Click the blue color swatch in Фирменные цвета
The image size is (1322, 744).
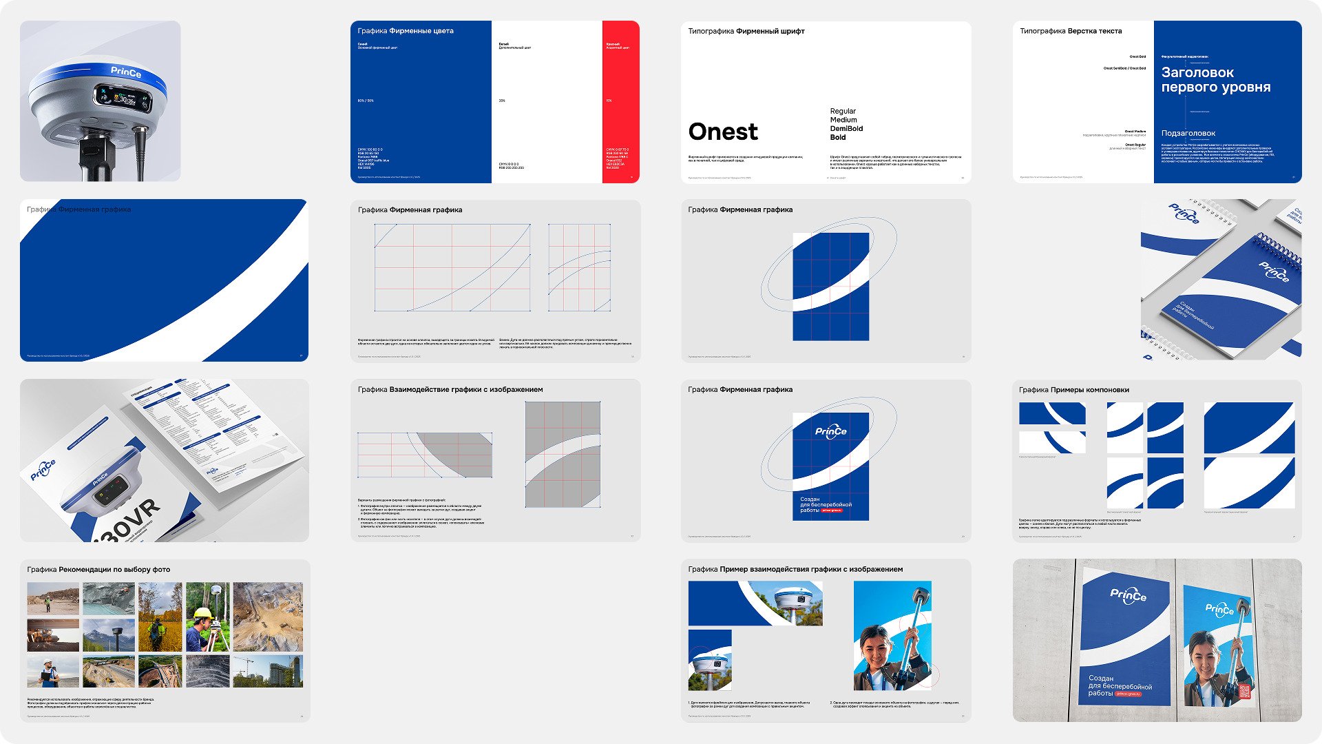[421, 103]
